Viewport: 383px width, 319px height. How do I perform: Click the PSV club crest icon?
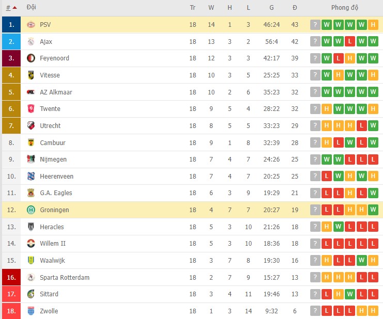[31, 25]
